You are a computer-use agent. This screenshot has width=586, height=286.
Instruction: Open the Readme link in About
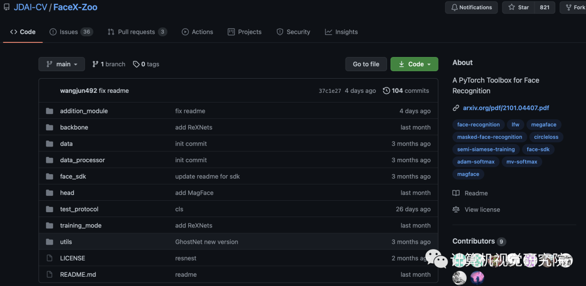(x=470, y=193)
